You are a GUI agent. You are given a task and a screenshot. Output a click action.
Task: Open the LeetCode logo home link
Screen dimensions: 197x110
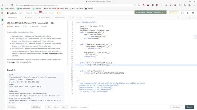click(12, 13)
